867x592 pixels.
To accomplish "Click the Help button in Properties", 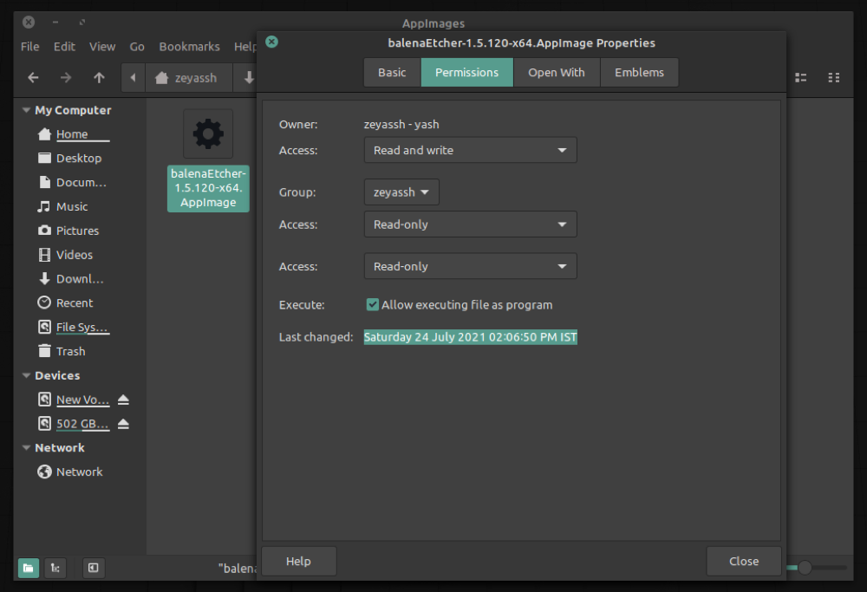I will [x=298, y=561].
